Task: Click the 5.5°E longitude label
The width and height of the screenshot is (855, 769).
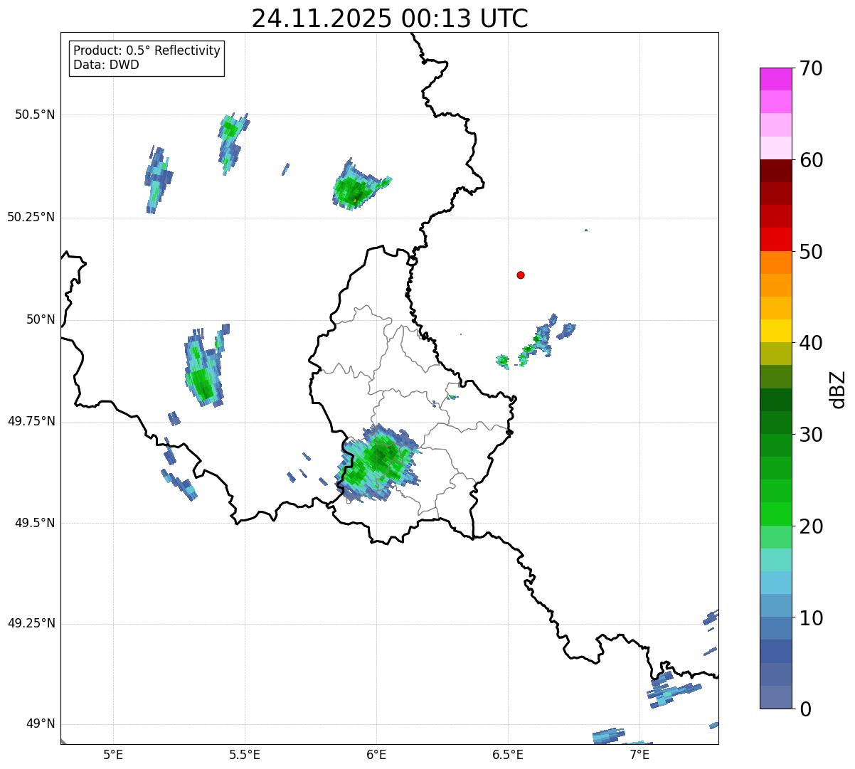Action: coord(245,754)
